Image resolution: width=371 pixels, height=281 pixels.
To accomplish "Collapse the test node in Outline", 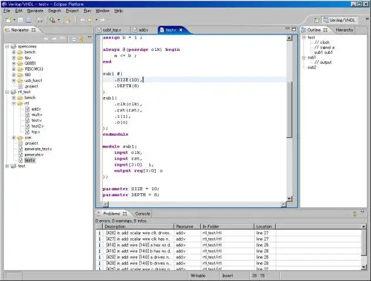I will pyautogui.click(x=303, y=37).
